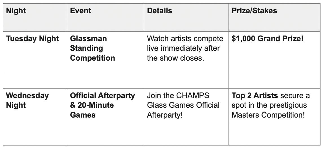Click the Event column header
Screen dimensions: 325x150
[80, 11]
